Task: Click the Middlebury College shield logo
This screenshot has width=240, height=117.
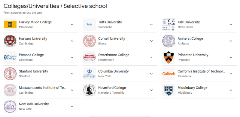Action: [169, 90]
